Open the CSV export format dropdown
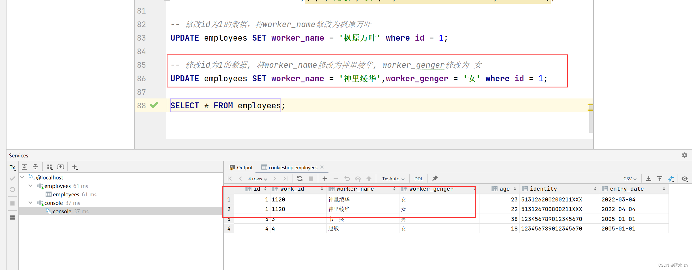The image size is (692, 270). coord(630,179)
